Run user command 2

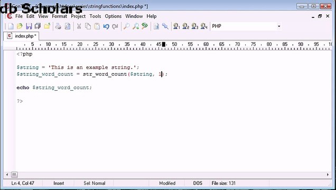(x=186, y=26)
